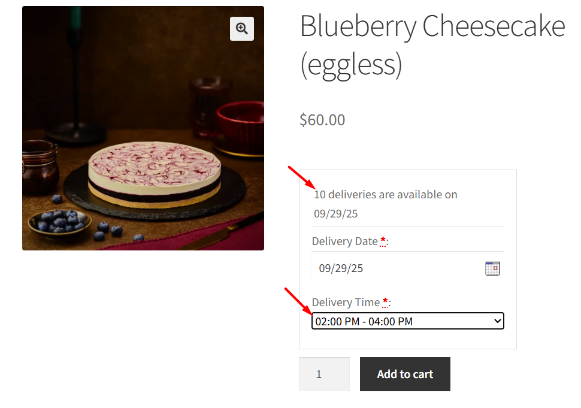
Task: Focus the Delivery Date field showing 09/29/25
Action: (395, 268)
